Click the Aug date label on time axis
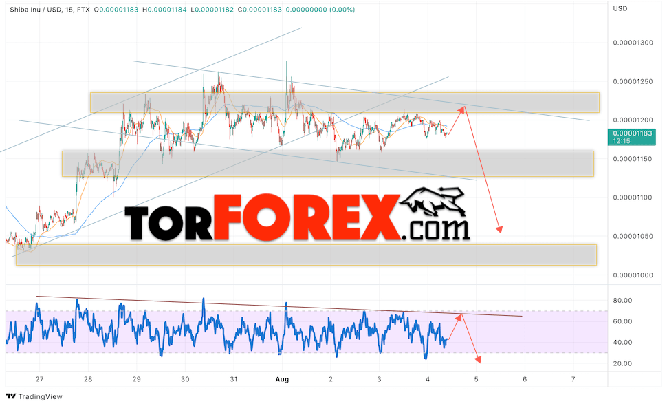Viewport: 667px width, 406px height. pyautogui.click(x=282, y=379)
